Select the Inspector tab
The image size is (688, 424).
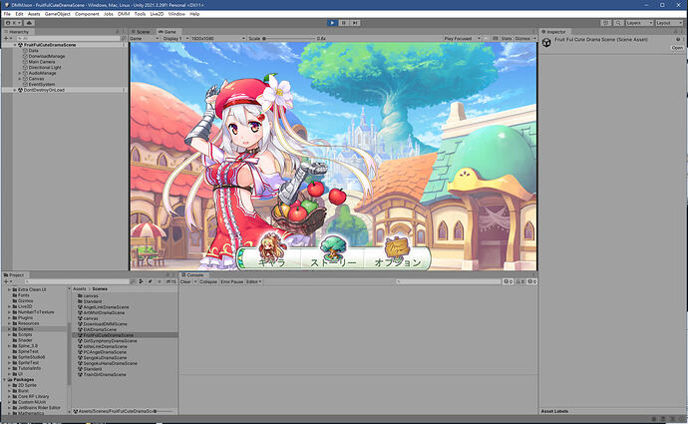click(x=553, y=32)
